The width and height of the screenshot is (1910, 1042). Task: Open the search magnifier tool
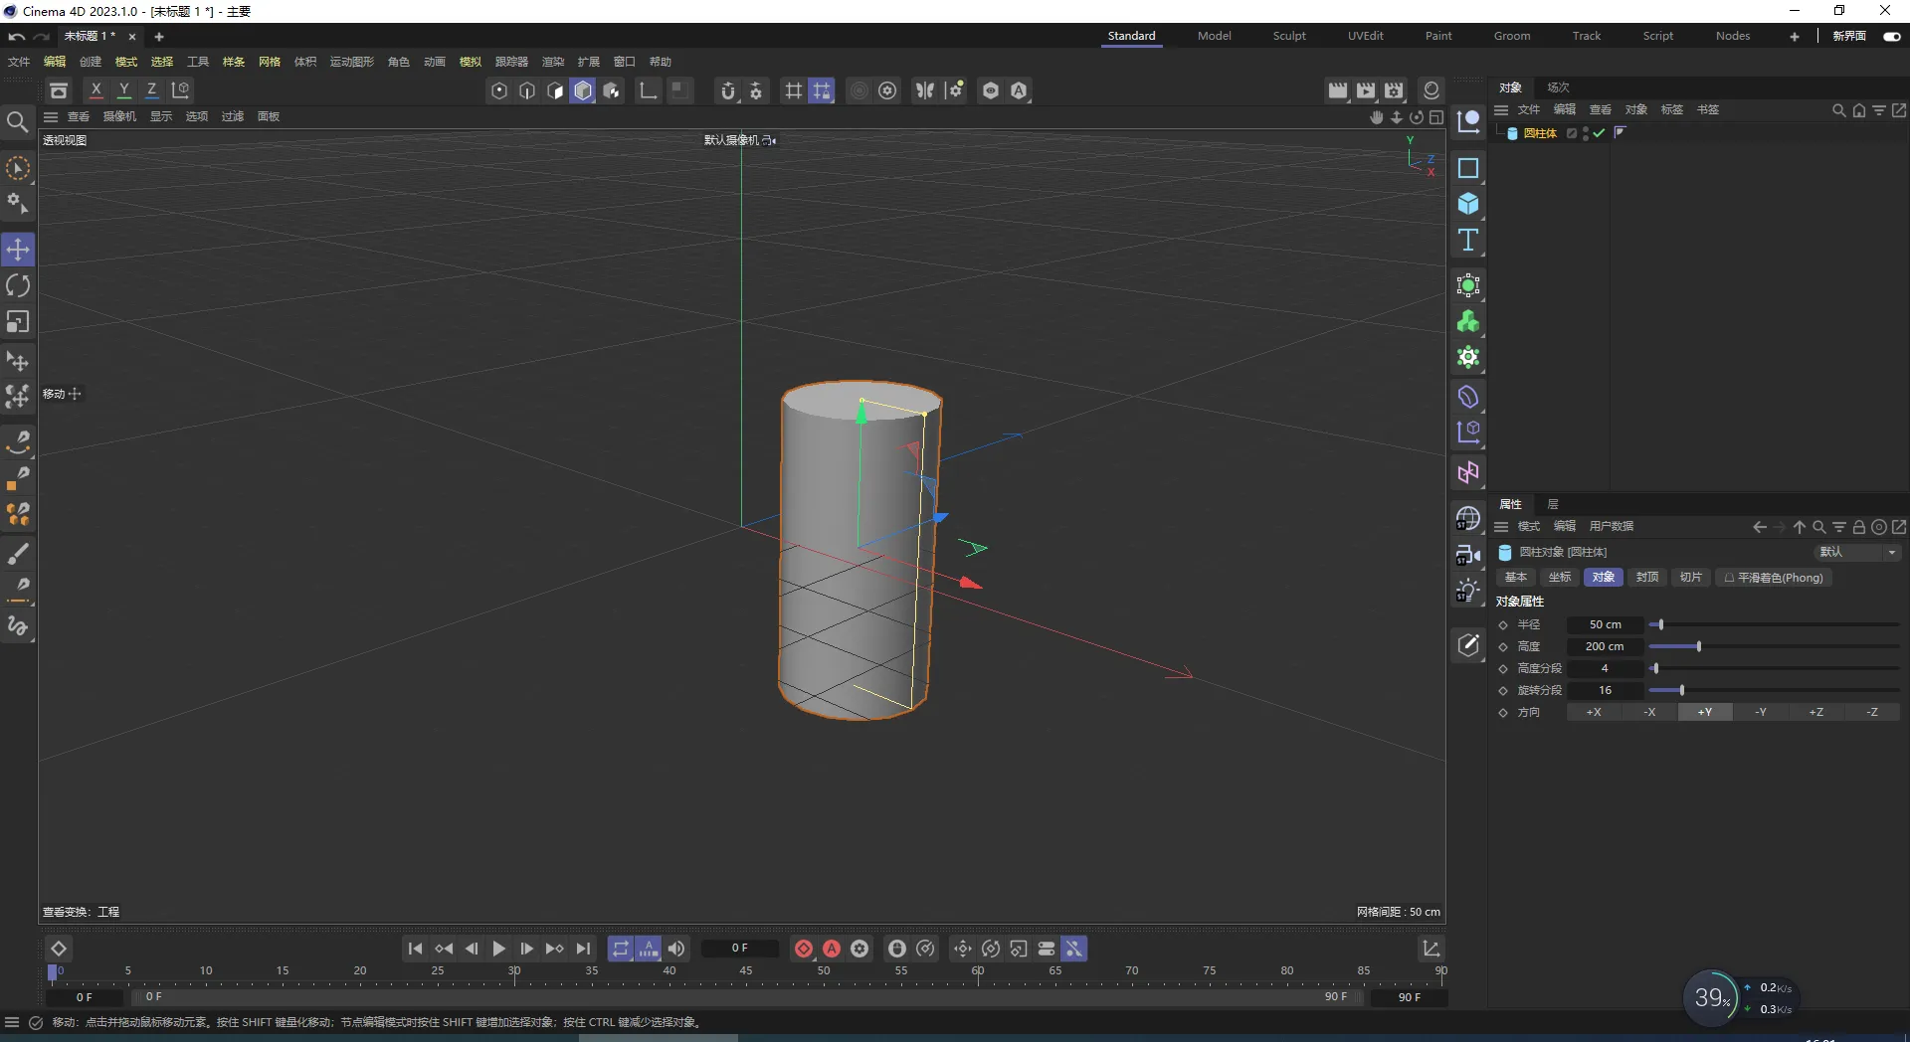[x=17, y=122]
